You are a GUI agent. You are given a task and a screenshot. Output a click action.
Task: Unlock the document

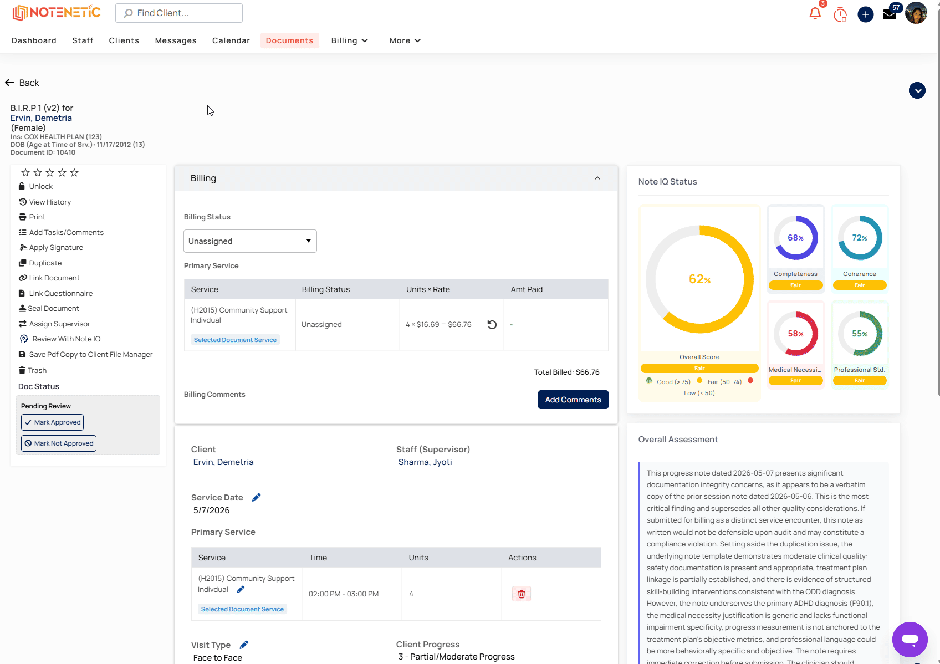tap(35, 187)
